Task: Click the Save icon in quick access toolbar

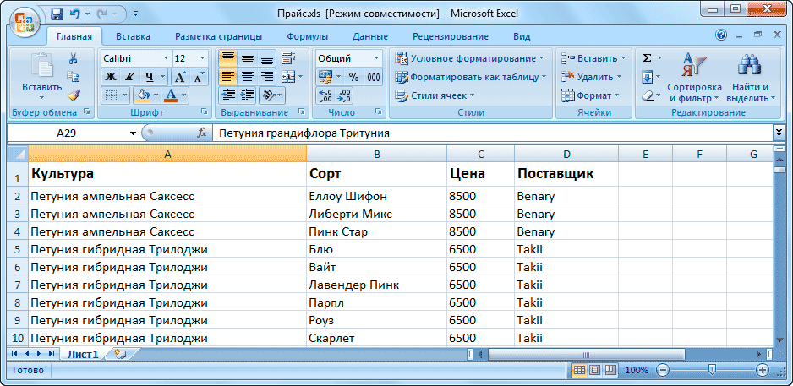Action: point(57,14)
